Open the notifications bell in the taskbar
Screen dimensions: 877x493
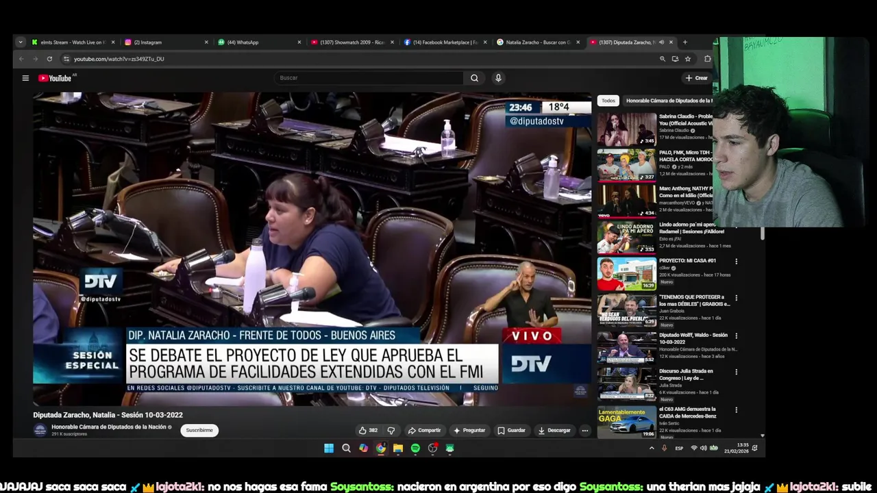tap(754, 448)
